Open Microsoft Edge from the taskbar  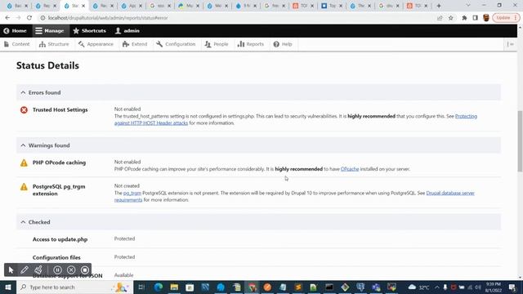point(159,287)
